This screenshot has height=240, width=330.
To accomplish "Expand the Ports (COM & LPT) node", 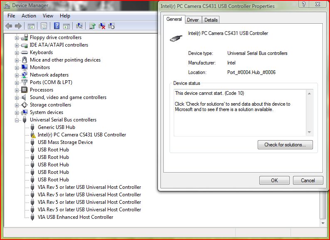I will point(17,83).
